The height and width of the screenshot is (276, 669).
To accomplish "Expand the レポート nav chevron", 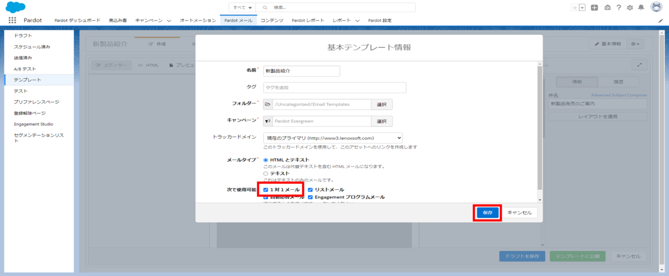I will (357, 21).
